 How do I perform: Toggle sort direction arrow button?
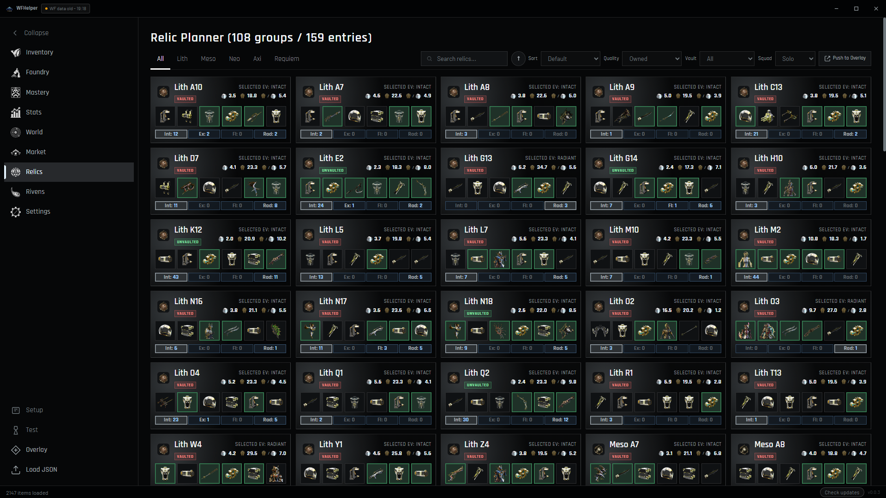pyautogui.click(x=518, y=59)
